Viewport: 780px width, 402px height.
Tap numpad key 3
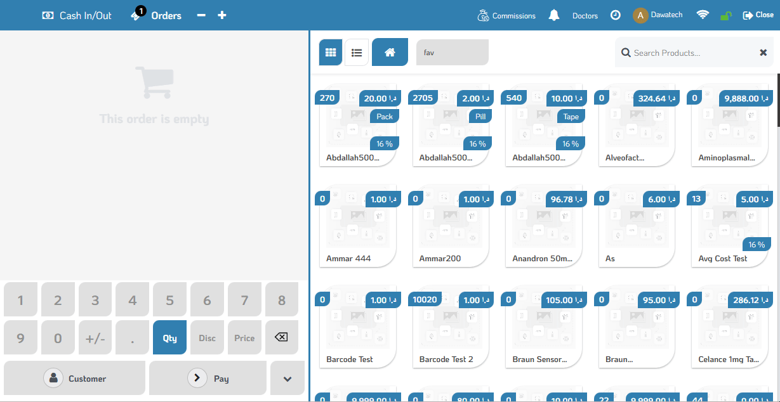coord(95,300)
